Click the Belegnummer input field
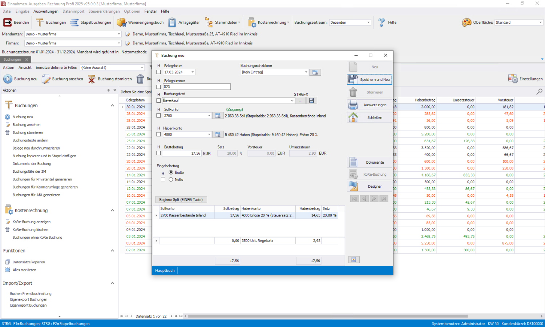 tap(197, 87)
